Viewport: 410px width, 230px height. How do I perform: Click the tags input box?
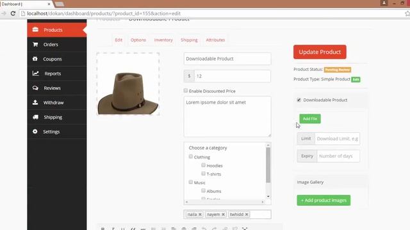click(x=227, y=215)
